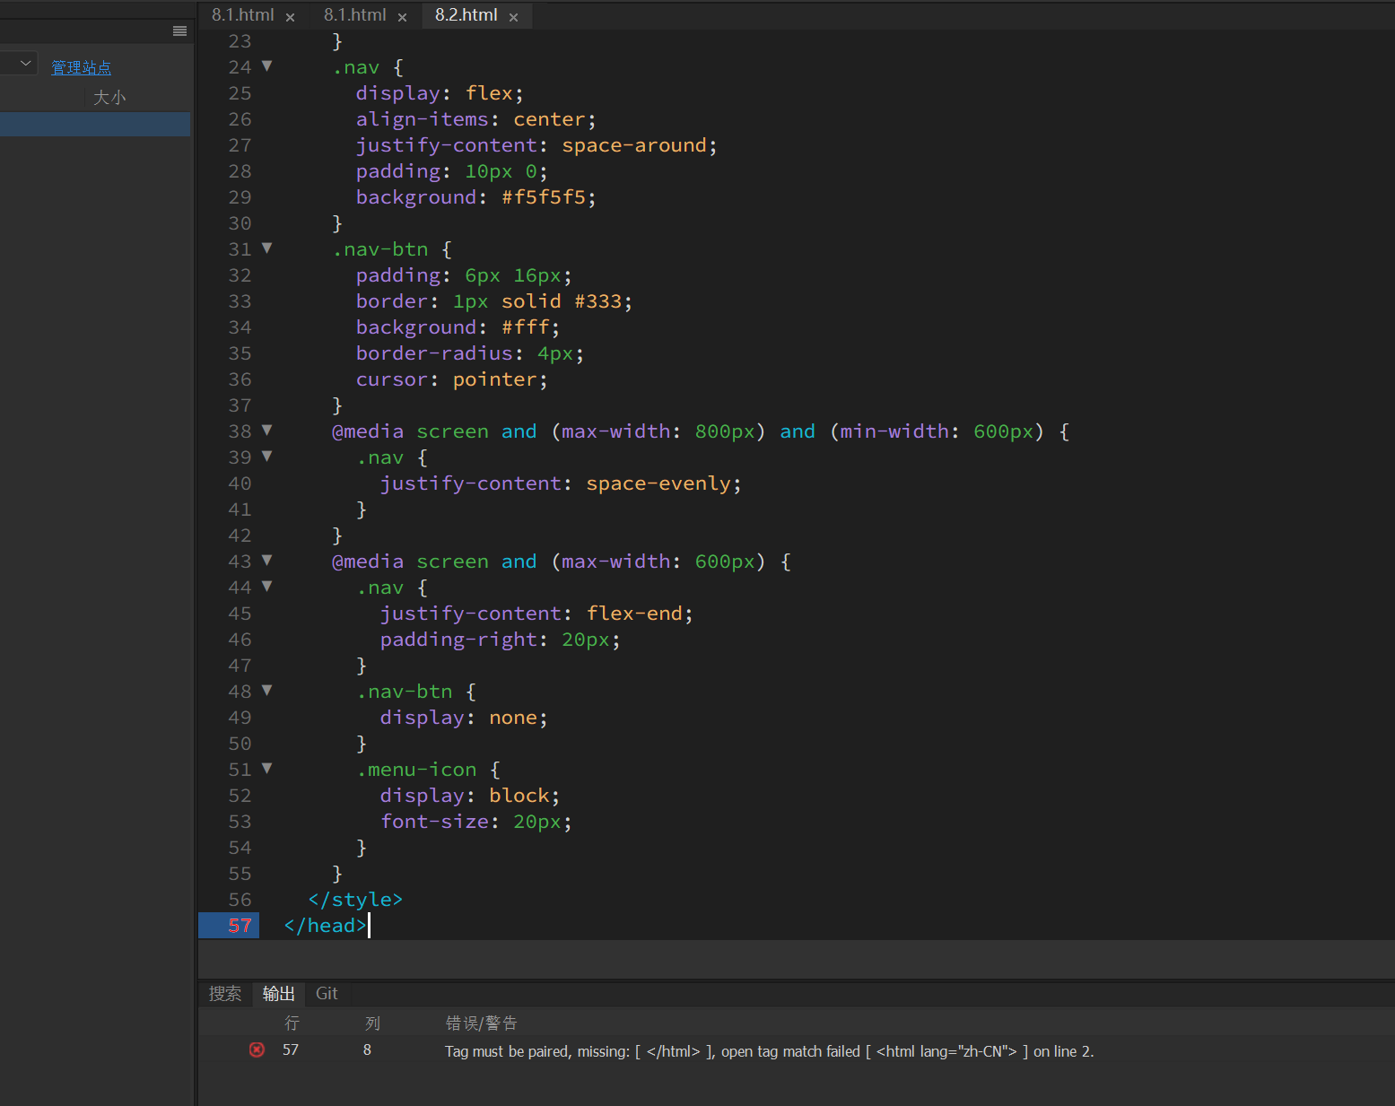Collapse the .menu-icon block at line 51
Screen dimensions: 1395x1106
click(x=266, y=769)
